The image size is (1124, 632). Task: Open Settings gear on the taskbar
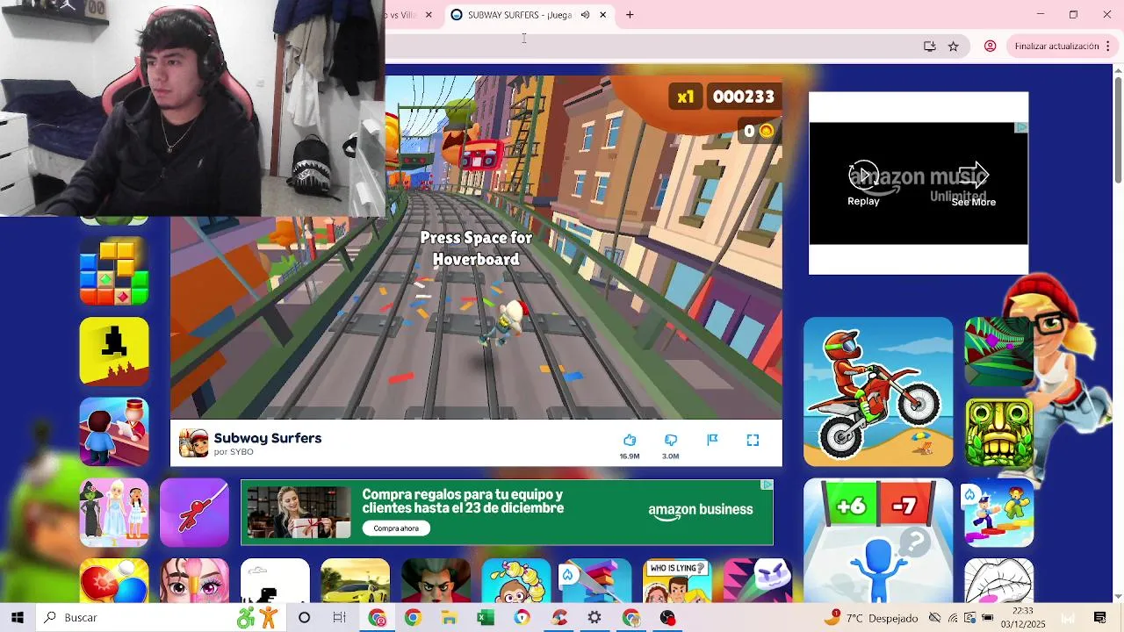click(x=594, y=618)
